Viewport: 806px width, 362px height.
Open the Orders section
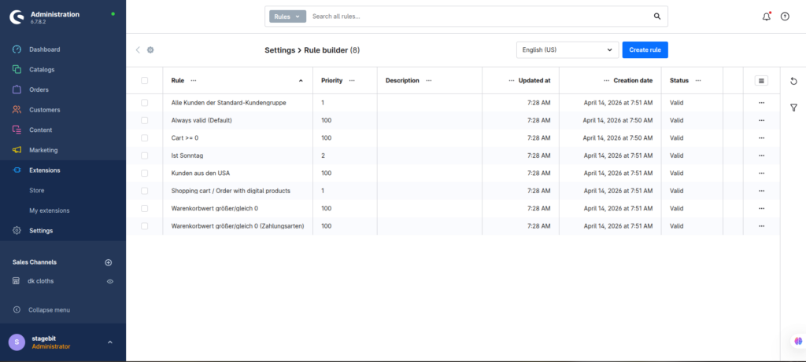pos(39,90)
